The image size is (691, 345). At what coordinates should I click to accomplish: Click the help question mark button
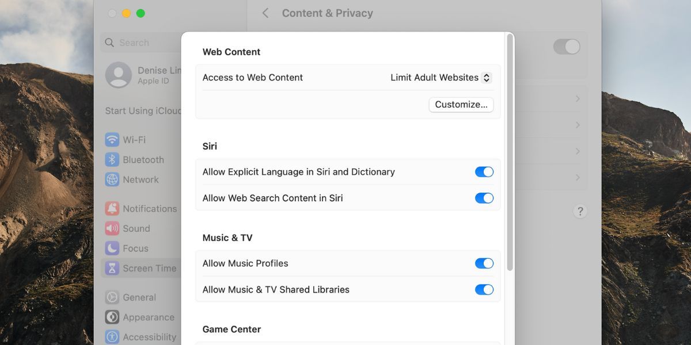pyautogui.click(x=580, y=211)
